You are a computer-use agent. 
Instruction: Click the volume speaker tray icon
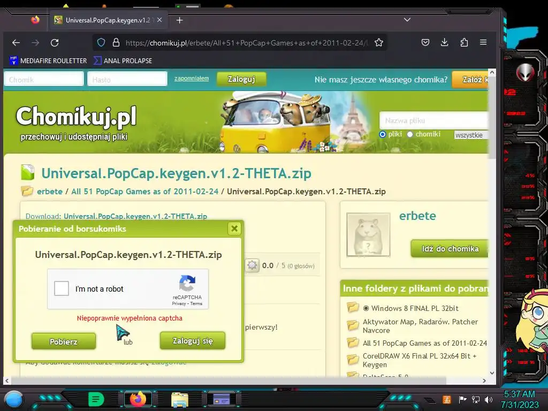point(488,399)
